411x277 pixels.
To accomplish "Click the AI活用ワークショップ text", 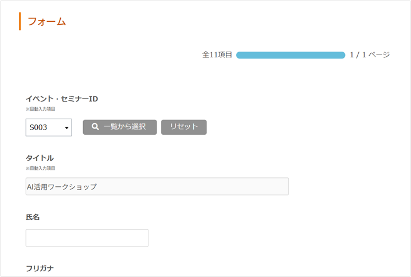I will (x=62, y=186).
